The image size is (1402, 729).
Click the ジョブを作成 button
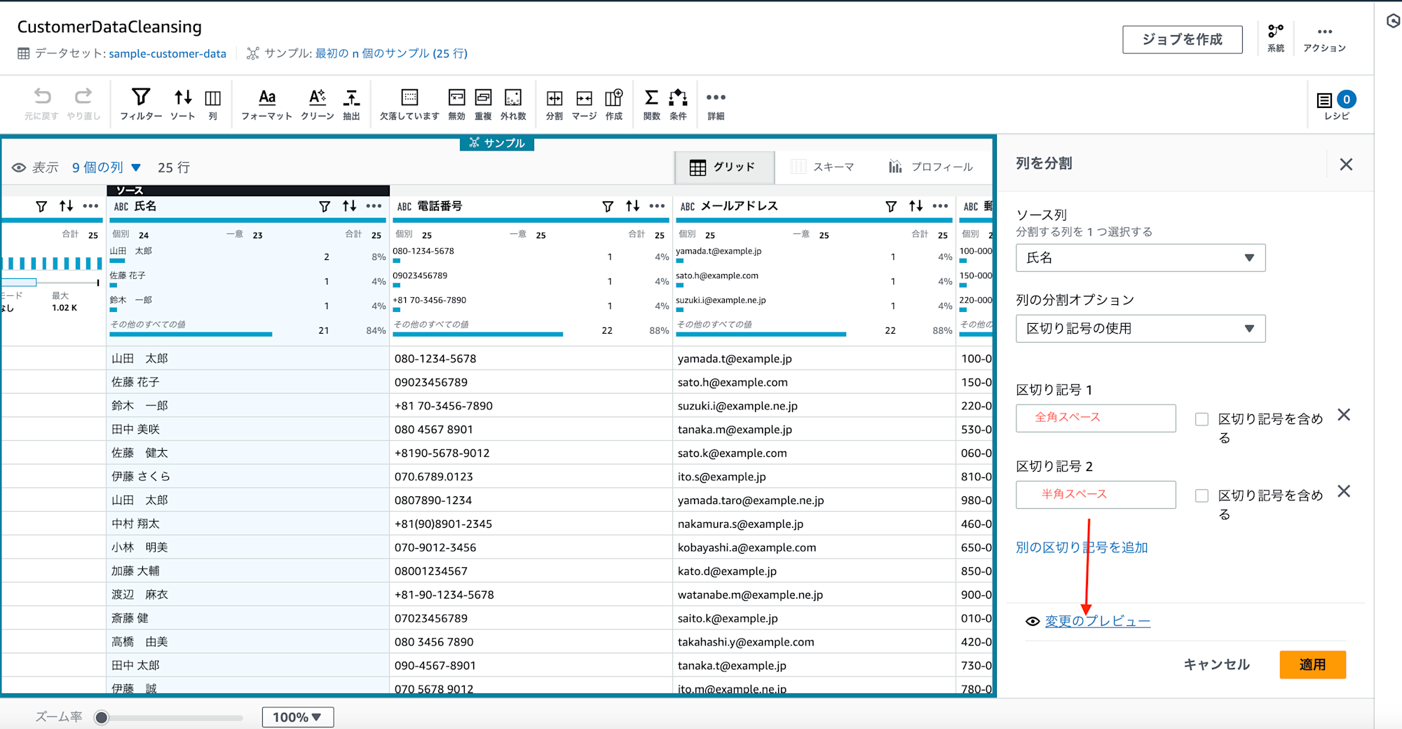click(1183, 39)
